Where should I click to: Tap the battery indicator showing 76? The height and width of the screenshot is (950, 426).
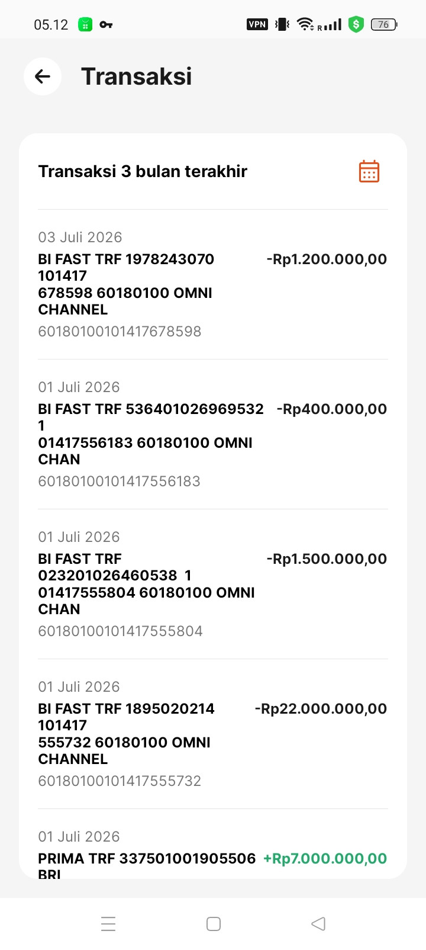click(x=384, y=24)
